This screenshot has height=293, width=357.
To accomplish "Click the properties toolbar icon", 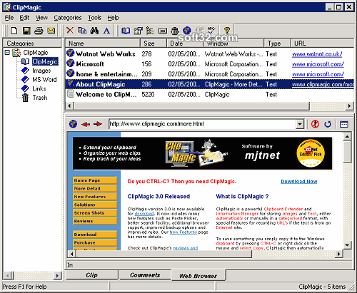I will 138,31.
